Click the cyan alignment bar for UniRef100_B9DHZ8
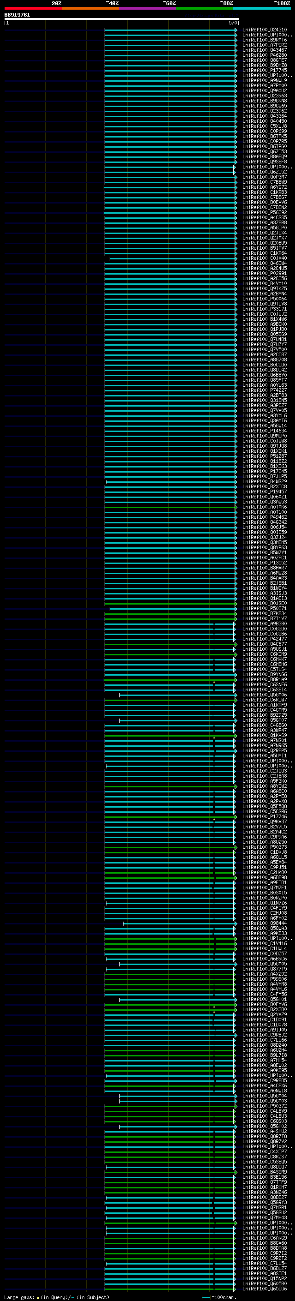 171,65
